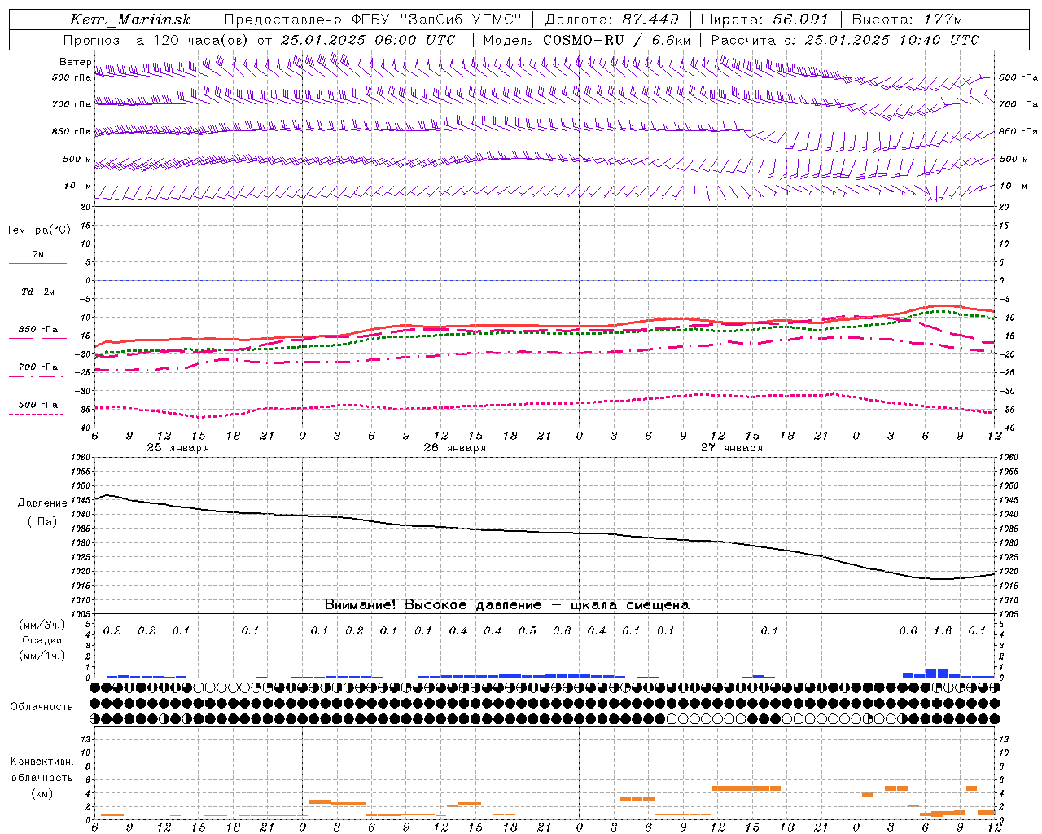Click the Широта: 56.091 header value
The width and height of the screenshot is (1042, 834).
click(x=764, y=20)
